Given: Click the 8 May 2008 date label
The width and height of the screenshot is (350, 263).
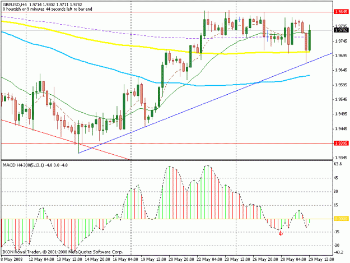Looking at the screenshot, I should (x=12, y=260).
